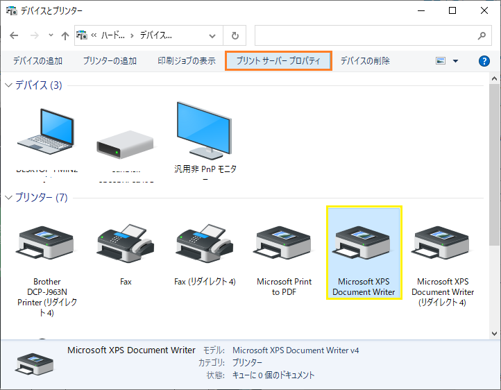Click the モデル value Microsoft XPS Document Writer v4

tap(296, 350)
